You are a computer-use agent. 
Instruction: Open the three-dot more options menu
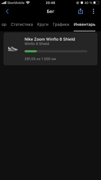[x=93, y=11]
